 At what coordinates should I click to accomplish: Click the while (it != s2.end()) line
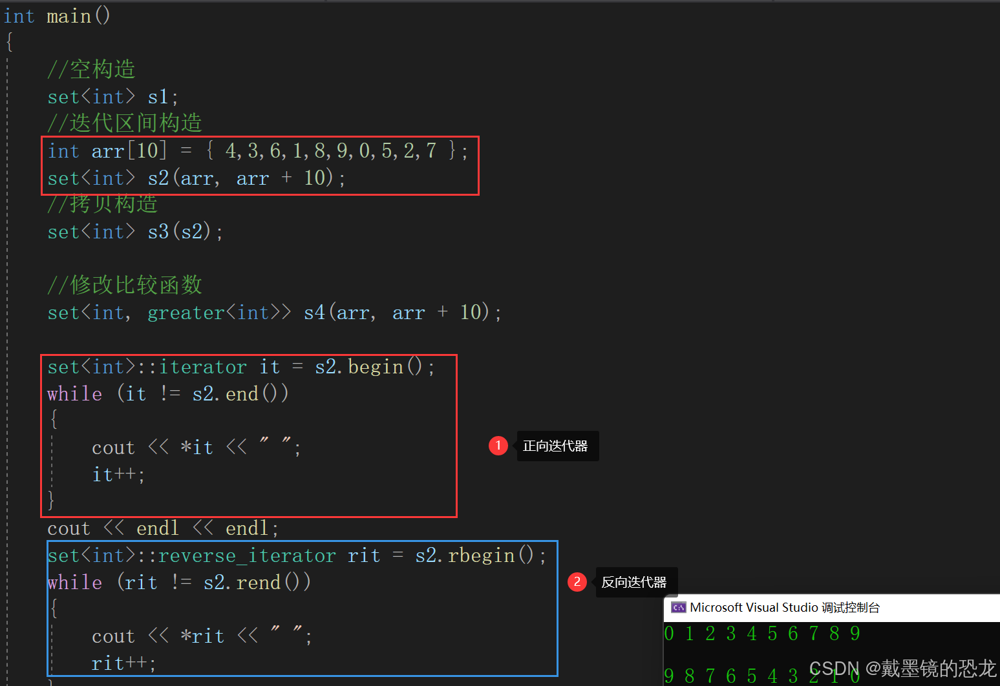click(x=168, y=394)
